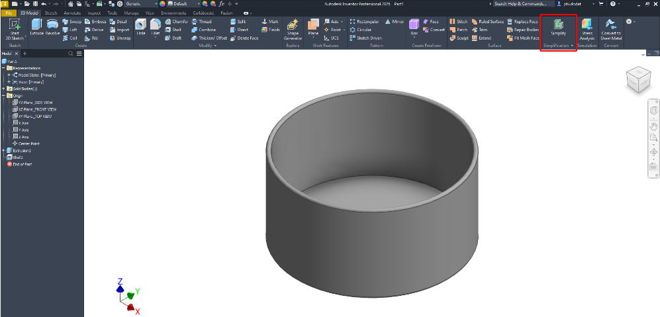Select the Thread tool
The width and height of the screenshot is (660, 317).
(x=202, y=21)
